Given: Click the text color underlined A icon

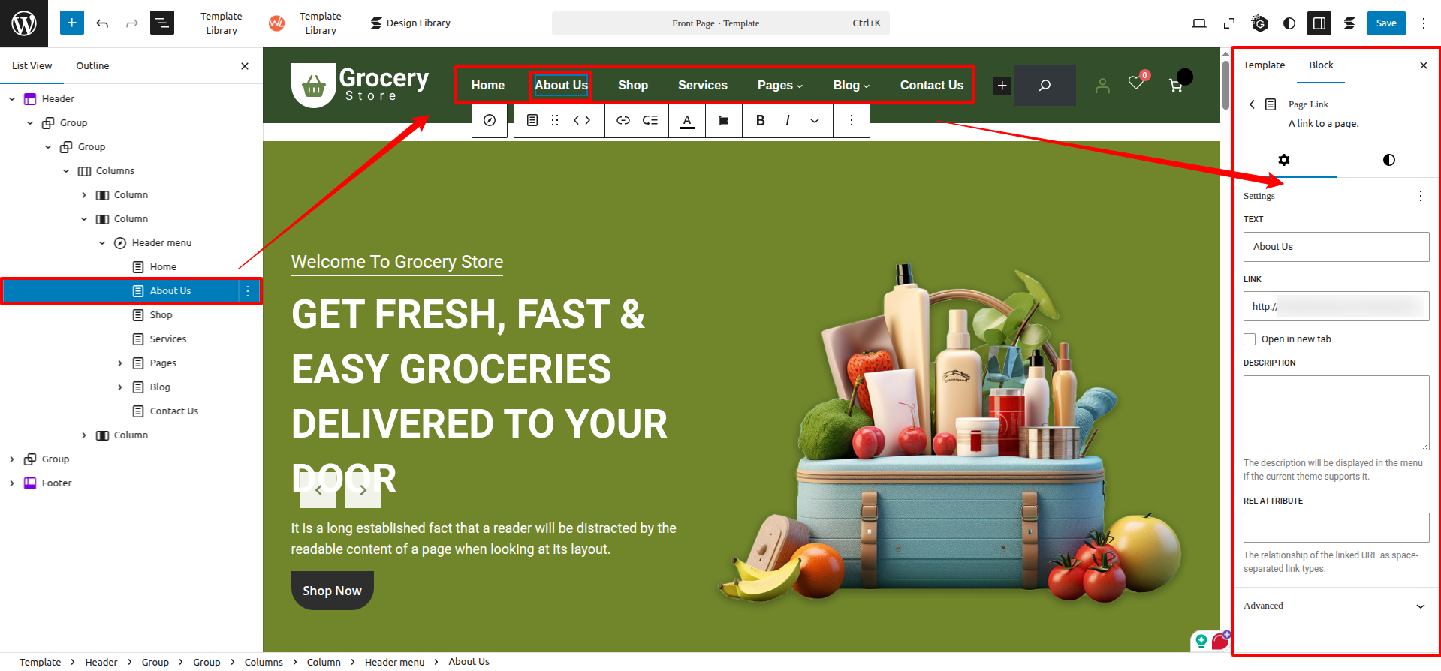Looking at the screenshot, I should click(x=686, y=120).
